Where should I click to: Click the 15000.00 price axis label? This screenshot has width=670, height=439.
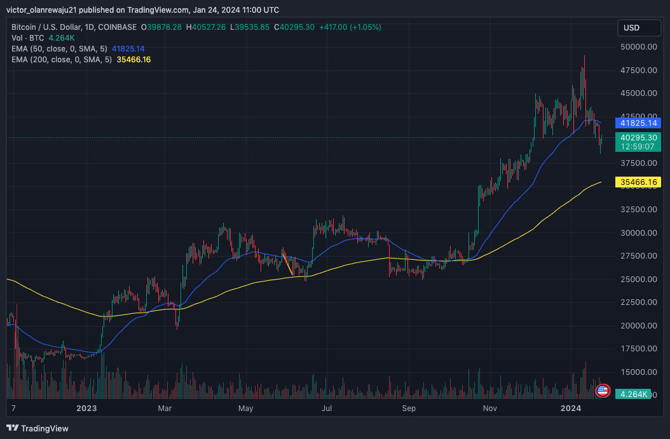pyautogui.click(x=639, y=372)
